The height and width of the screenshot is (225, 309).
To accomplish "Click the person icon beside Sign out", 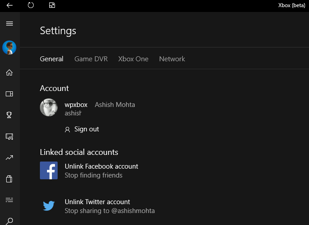I will (67, 130).
